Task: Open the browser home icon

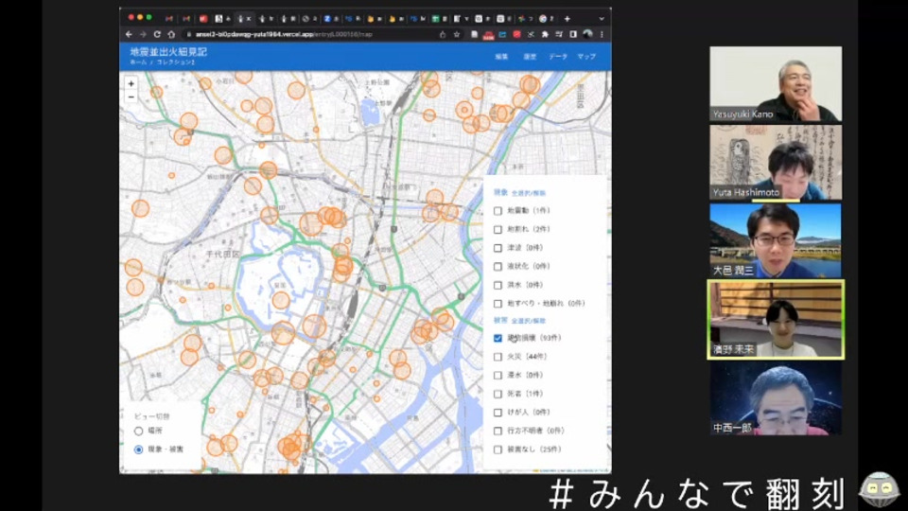Action: pyautogui.click(x=171, y=35)
